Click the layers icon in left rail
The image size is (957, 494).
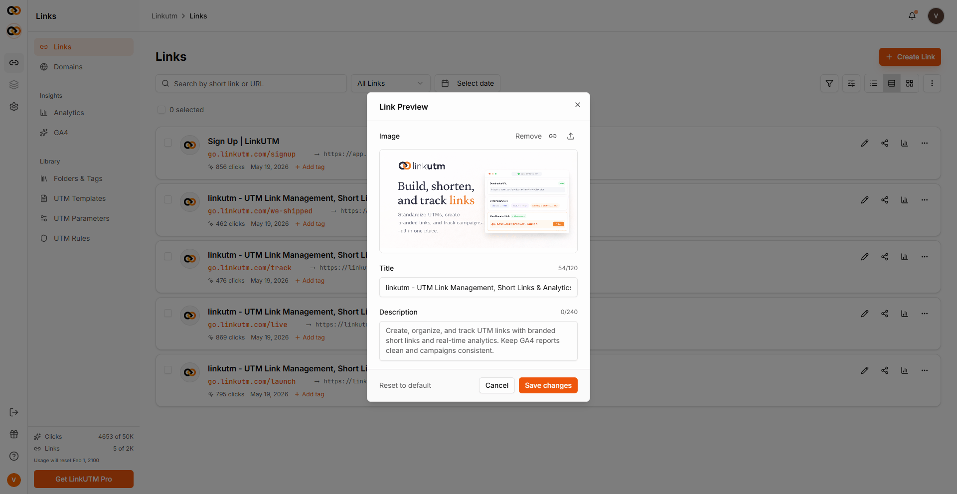coord(14,85)
